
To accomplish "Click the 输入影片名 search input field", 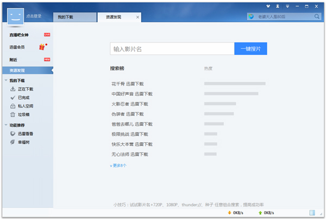I will (x=172, y=49).
